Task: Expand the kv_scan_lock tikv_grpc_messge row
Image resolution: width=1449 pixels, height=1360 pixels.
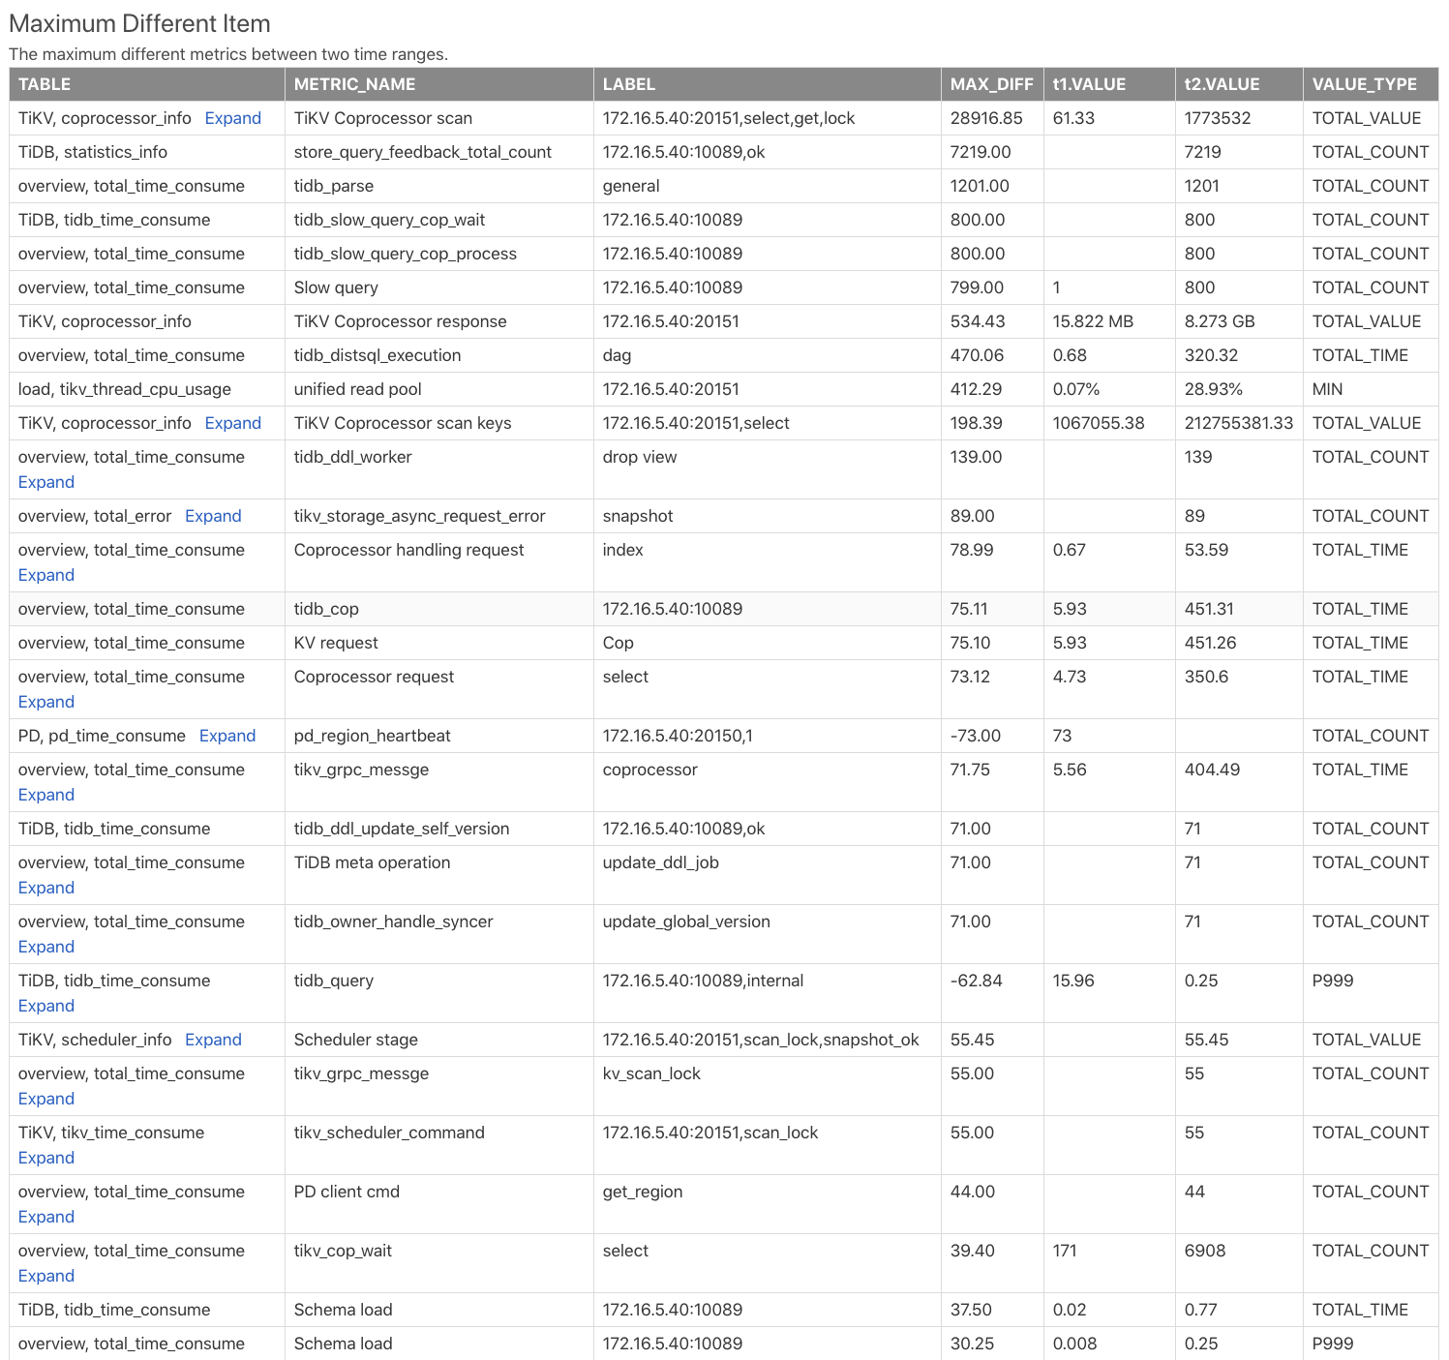Action: click(46, 1099)
